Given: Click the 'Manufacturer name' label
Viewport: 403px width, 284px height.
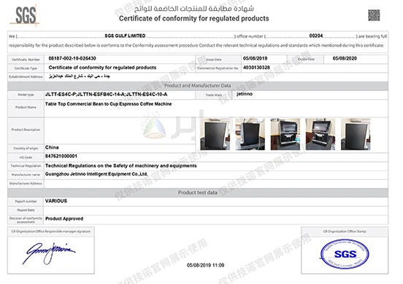Looking at the screenshot, I should tap(26, 175).
